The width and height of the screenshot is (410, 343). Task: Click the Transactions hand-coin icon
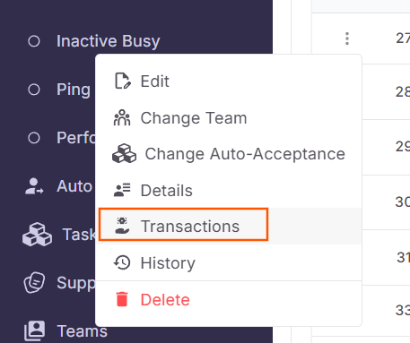122,226
